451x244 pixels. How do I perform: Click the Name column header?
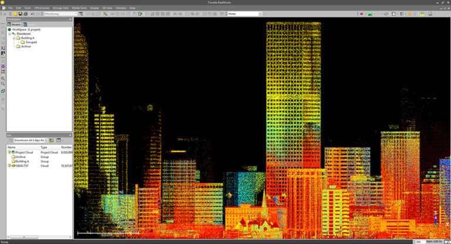pos(12,147)
